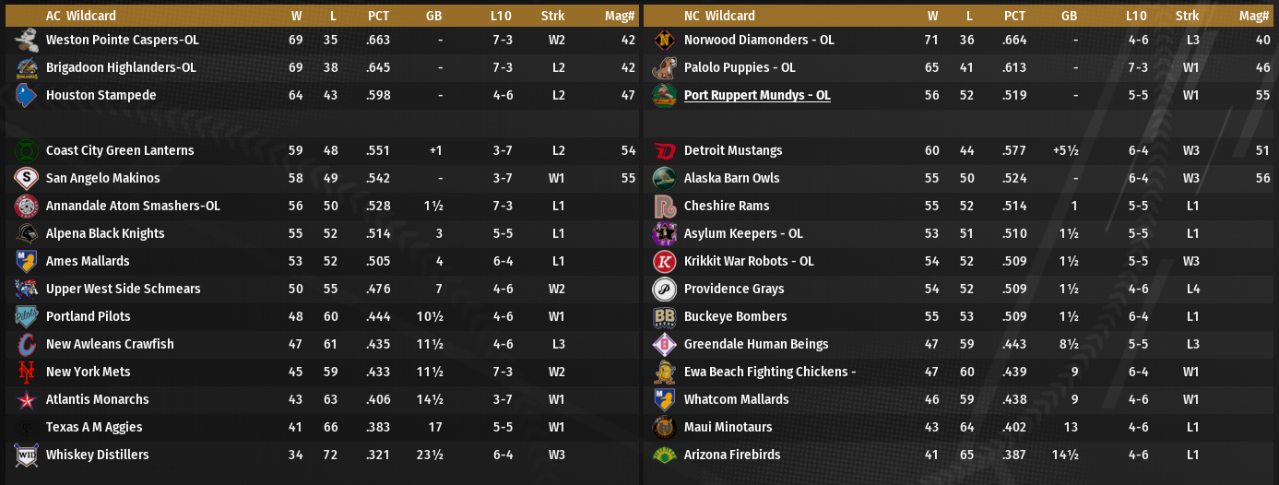
Task: Click the New York Mets logo
Action: click(x=26, y=372)
